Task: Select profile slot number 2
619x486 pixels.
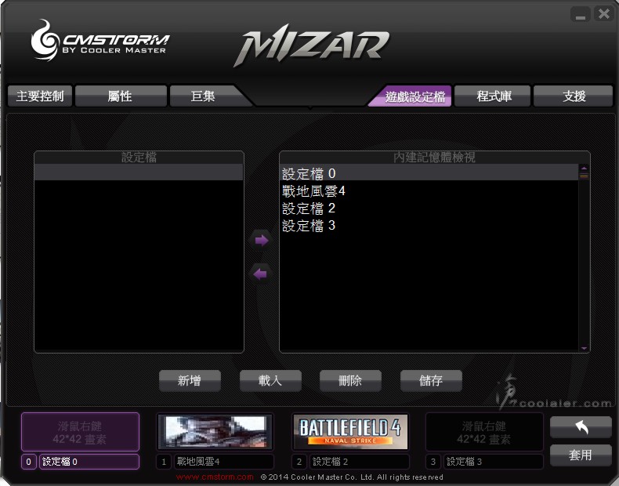Action: (299, 462)
